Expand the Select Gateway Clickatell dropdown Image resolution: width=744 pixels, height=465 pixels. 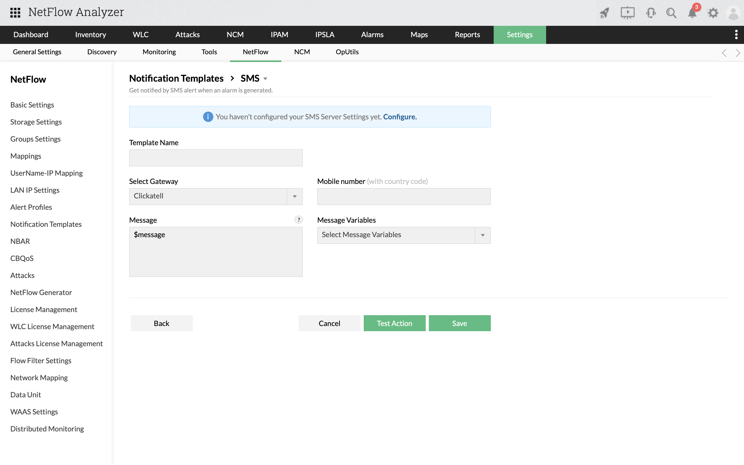(x=295, y=196)
